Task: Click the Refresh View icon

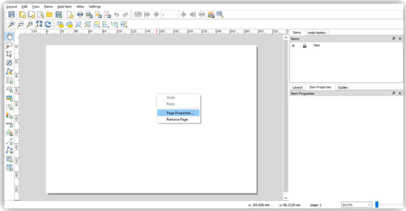Action: 48,24
